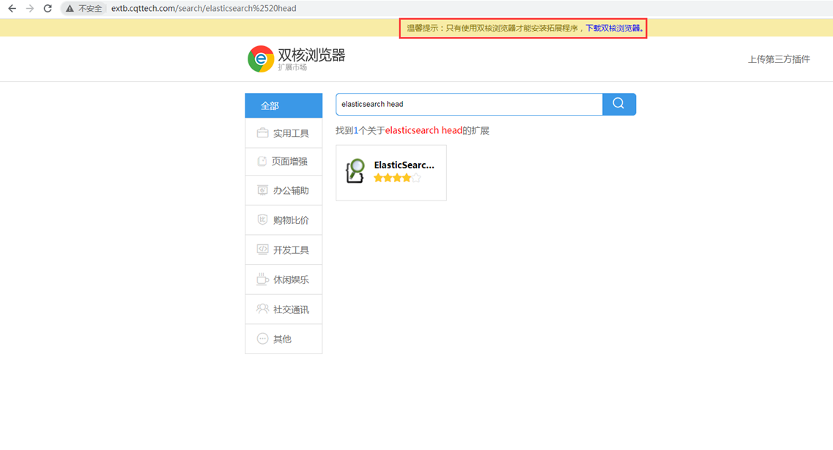Click the briefcase icon beside 实用工具

(262, 132)
